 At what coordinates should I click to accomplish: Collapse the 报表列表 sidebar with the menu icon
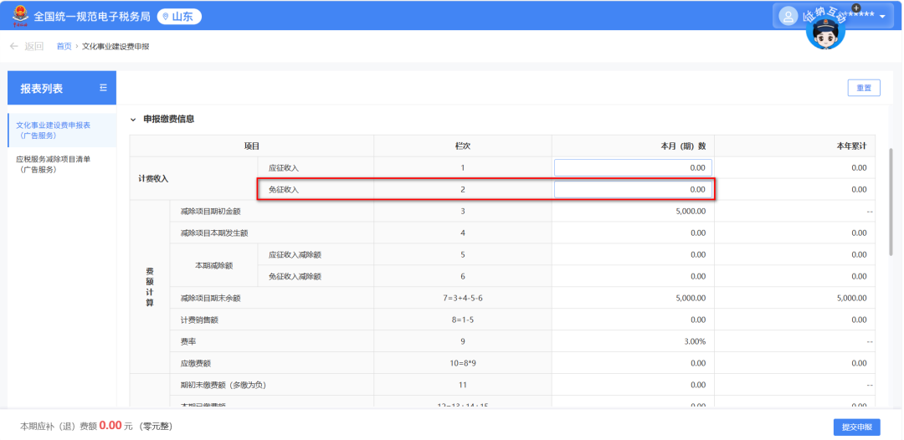click(103, 88)
